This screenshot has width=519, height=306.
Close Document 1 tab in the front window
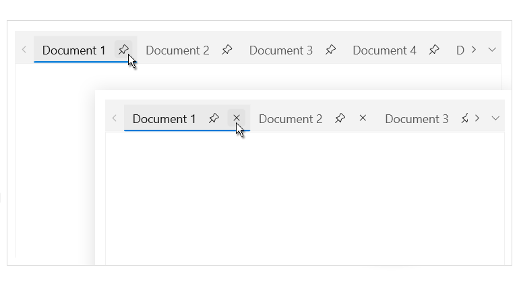click(x=237, y=118)
